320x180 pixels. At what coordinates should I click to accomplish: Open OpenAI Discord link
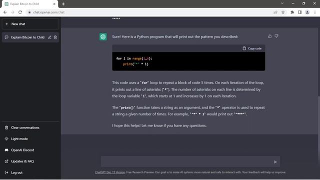(x=30, y=150)
